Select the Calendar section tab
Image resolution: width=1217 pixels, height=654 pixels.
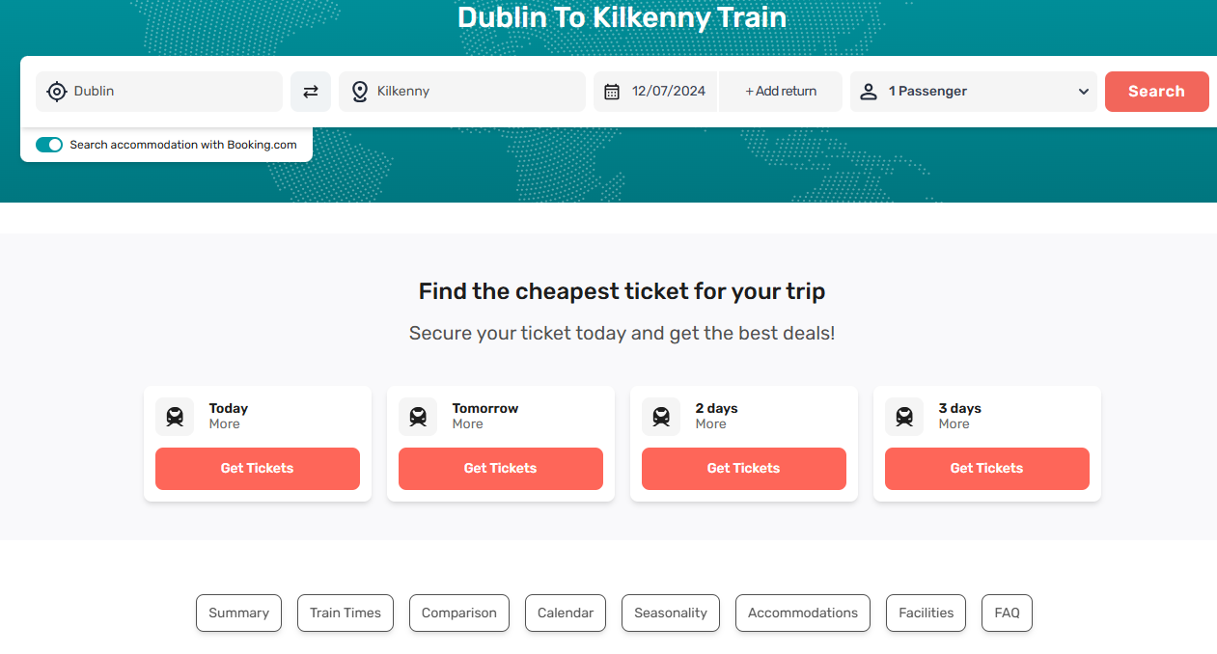[x=566, y=613]
